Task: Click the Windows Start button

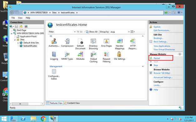Action: click(x=4, y=119)
